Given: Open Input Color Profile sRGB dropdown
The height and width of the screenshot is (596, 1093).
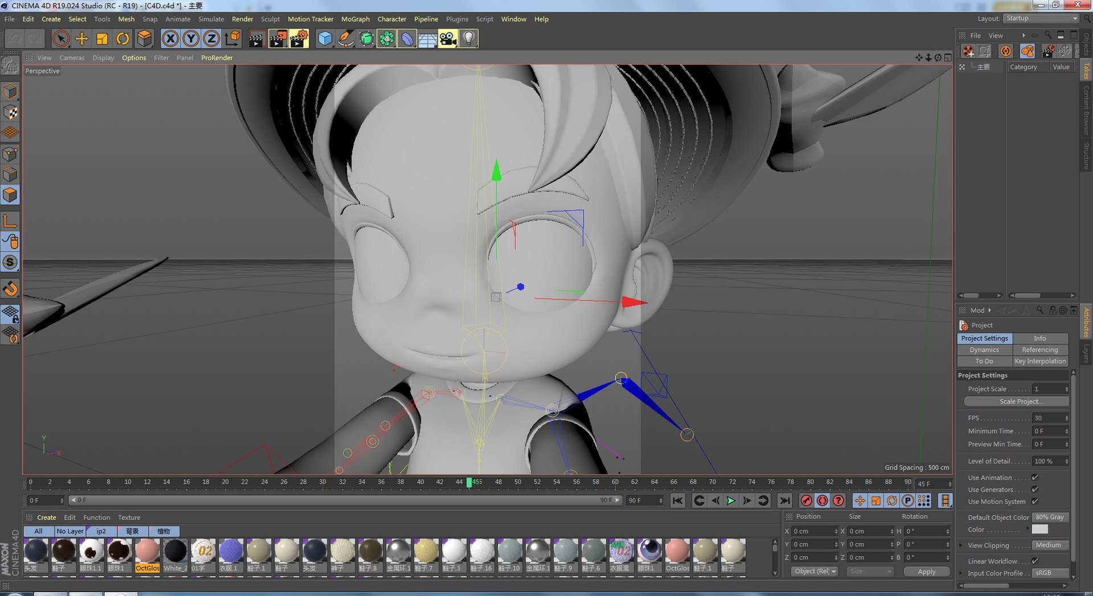Looking at the screenshot, I should pyautogui.click(x=1051, y=573).
